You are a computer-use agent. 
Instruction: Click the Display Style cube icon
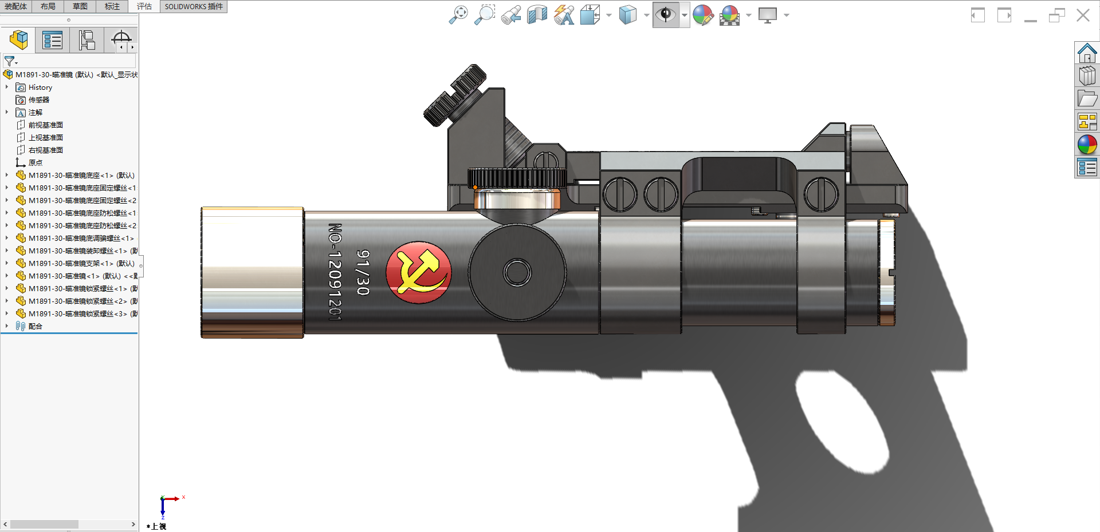(x=628, y=15)
